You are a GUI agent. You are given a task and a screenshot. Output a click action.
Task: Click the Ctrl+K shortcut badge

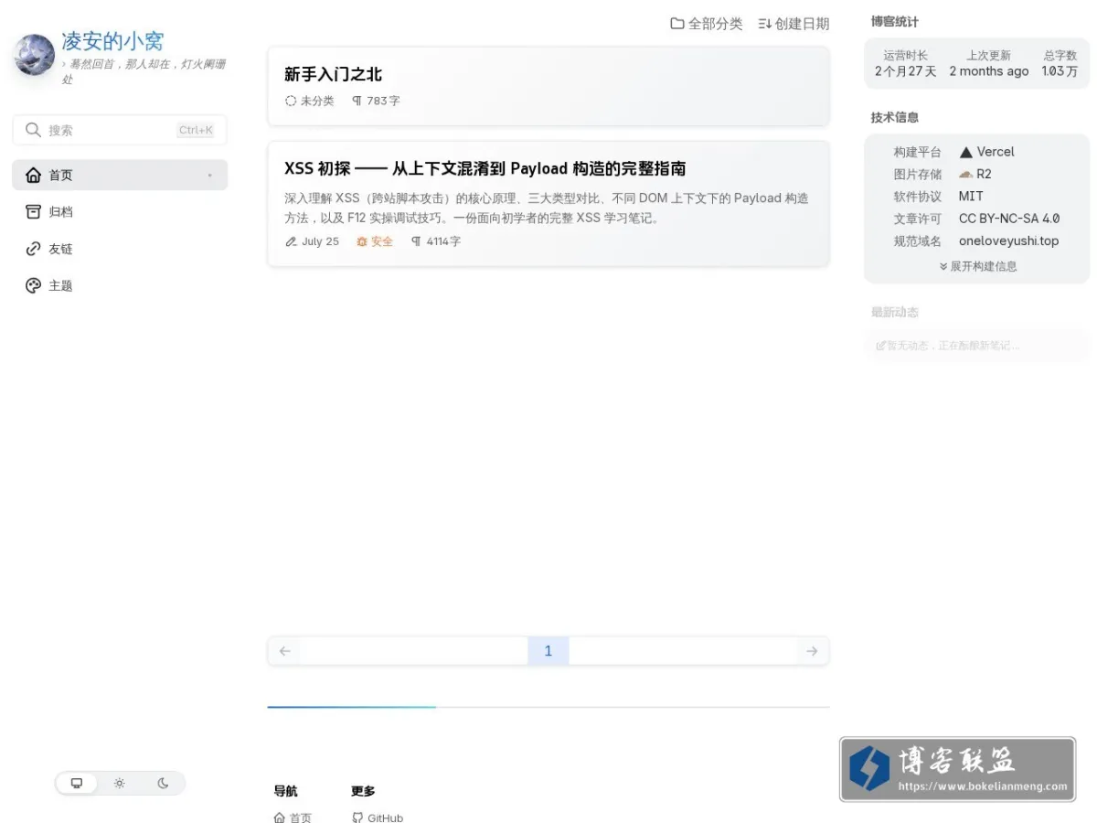coord(196,130)
